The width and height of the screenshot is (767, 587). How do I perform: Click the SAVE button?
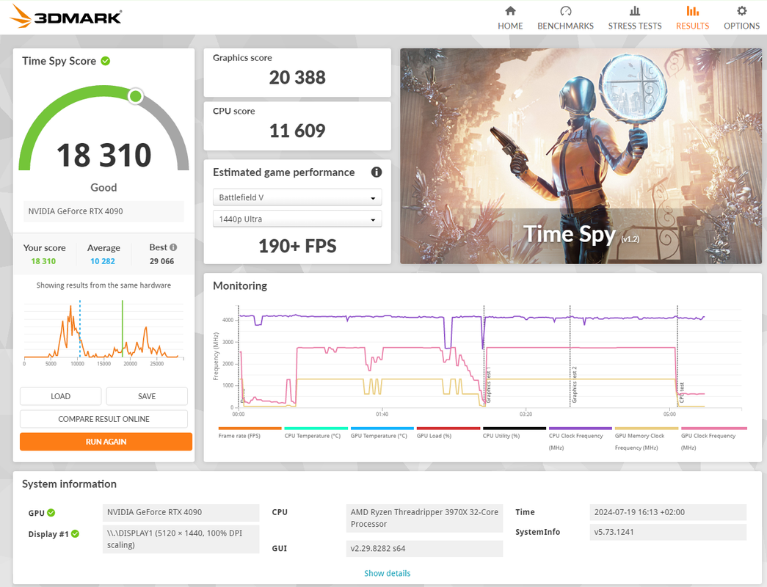click(147, 396)
